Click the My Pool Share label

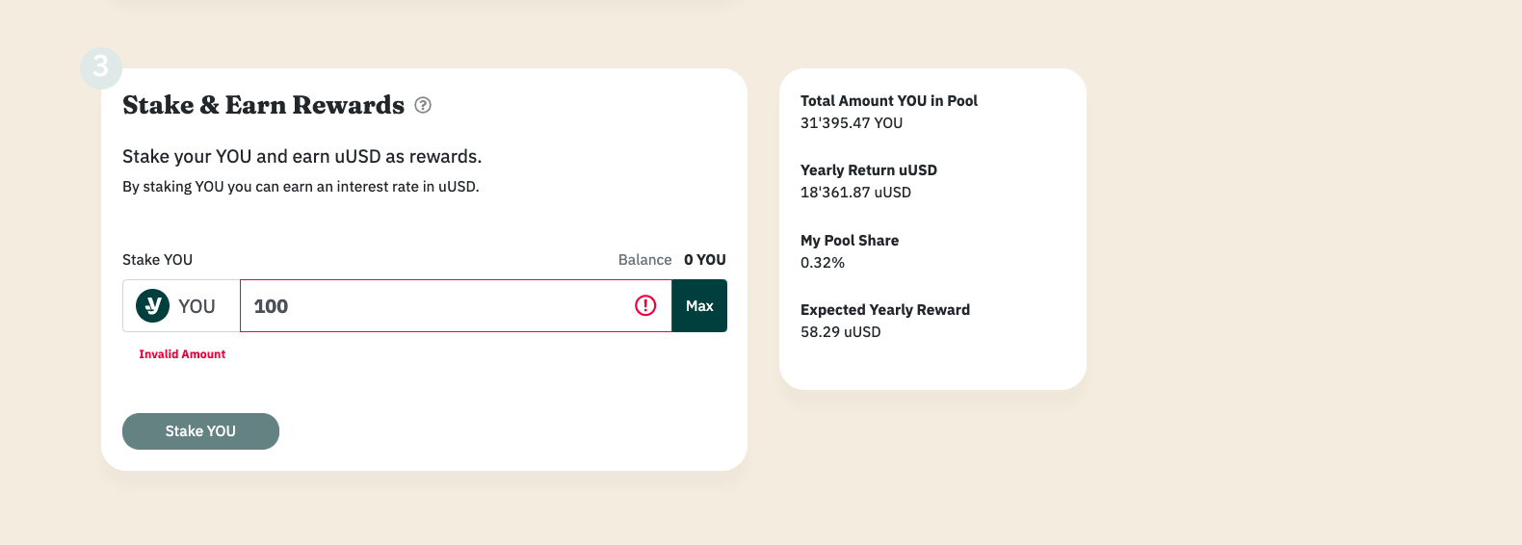[850, 241]
